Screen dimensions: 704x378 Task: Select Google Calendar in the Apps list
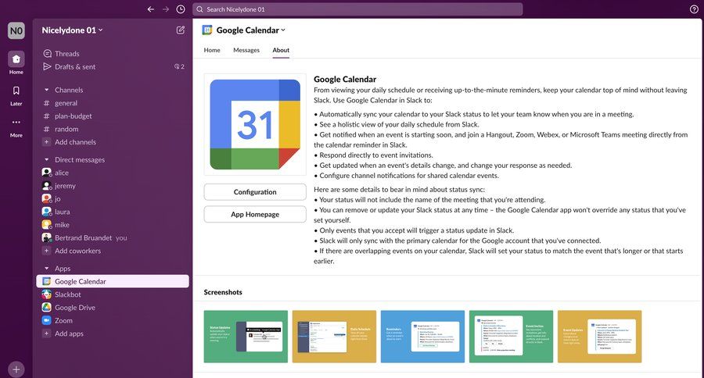coord(113,281)
